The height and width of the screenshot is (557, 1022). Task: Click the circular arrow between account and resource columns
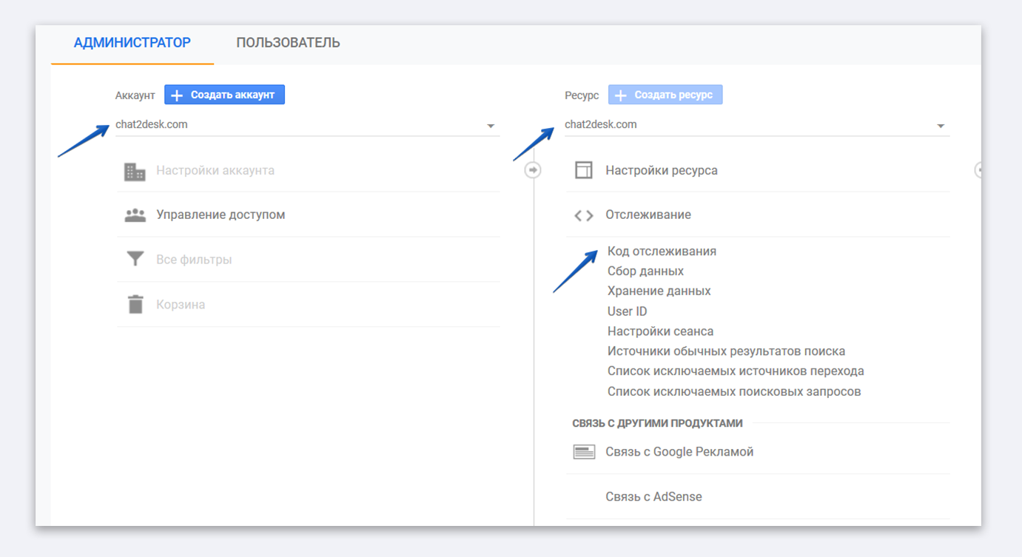coord(533,170)
